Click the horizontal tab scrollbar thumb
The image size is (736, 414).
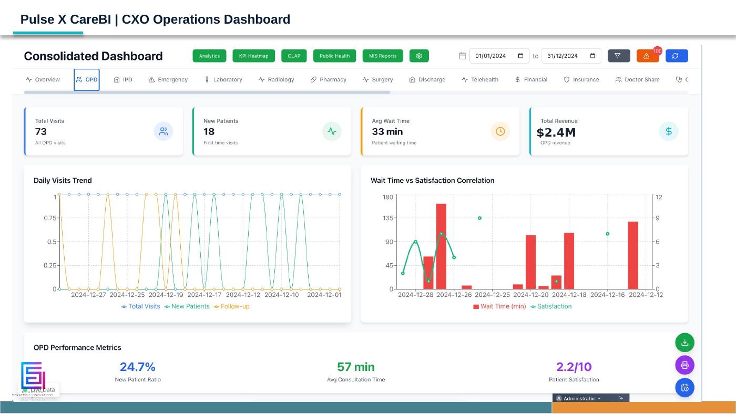point(207,92)
